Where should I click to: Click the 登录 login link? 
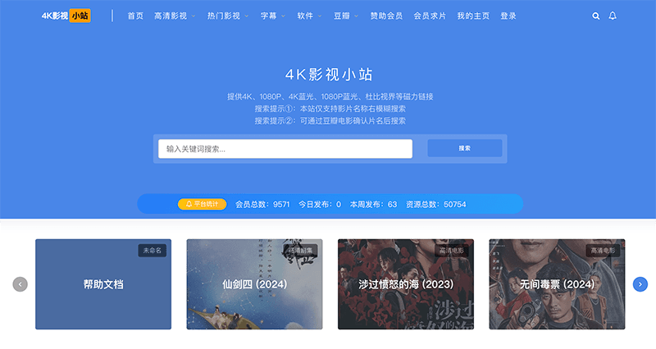508,16
